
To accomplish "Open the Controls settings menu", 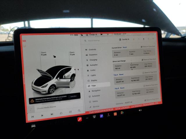I will pos(91,50).
